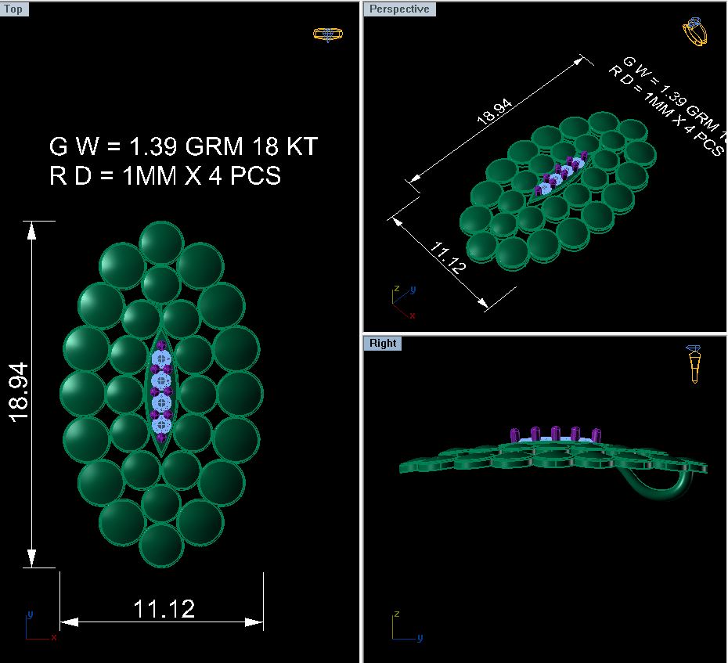
Task: Click the middle purple prong in Right view
Action: tap(555, 434)
